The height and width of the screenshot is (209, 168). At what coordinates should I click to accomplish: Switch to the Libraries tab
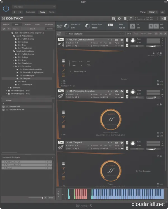pyautogui.click(x=6, y=25)
